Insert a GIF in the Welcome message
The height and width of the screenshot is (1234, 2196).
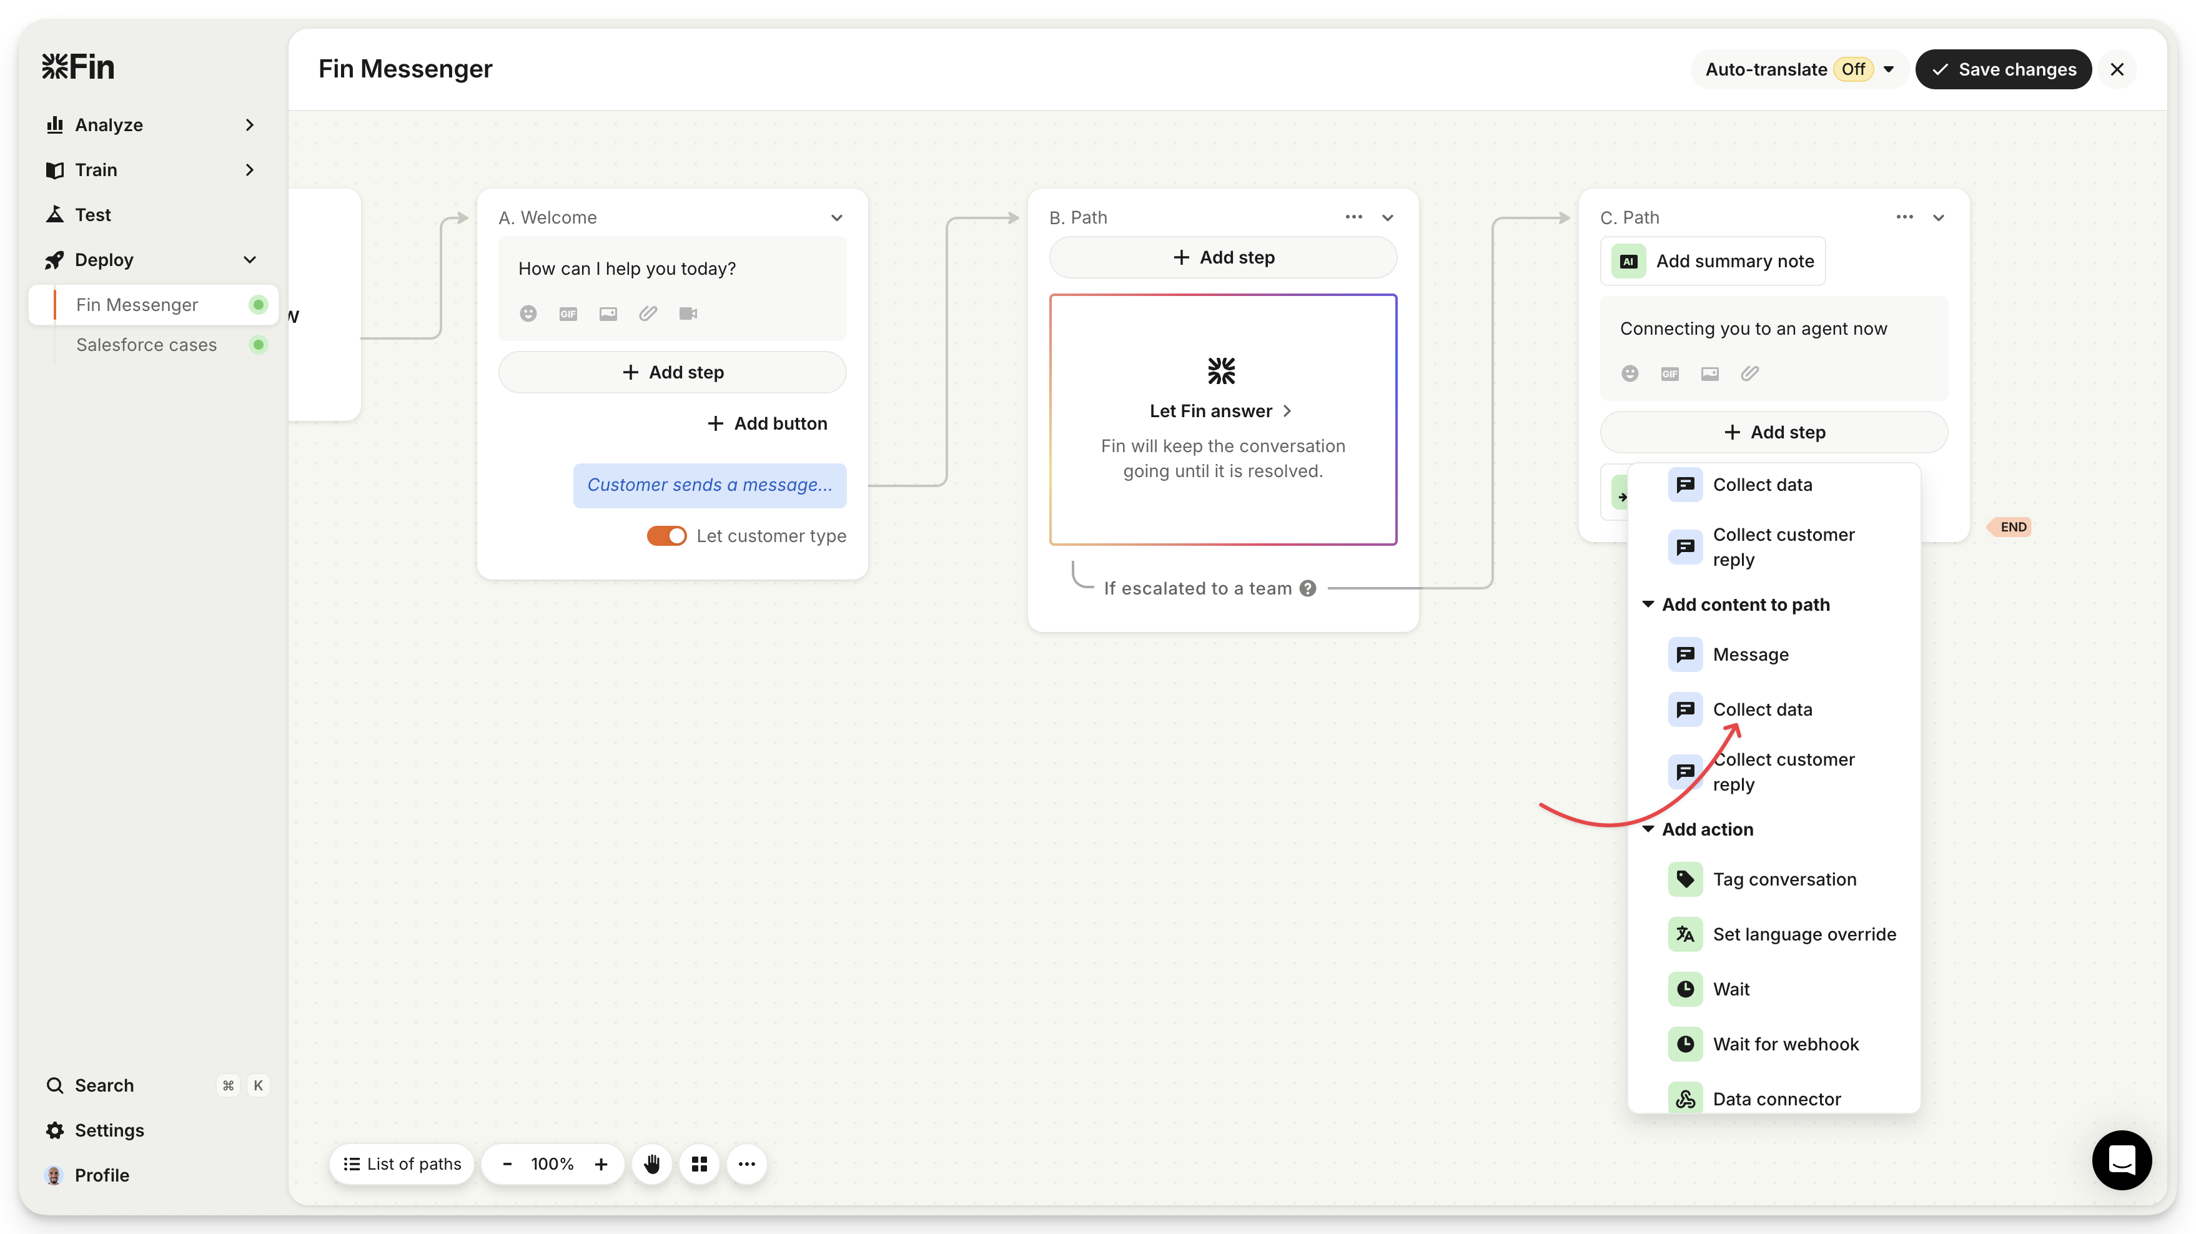[568, 313]
